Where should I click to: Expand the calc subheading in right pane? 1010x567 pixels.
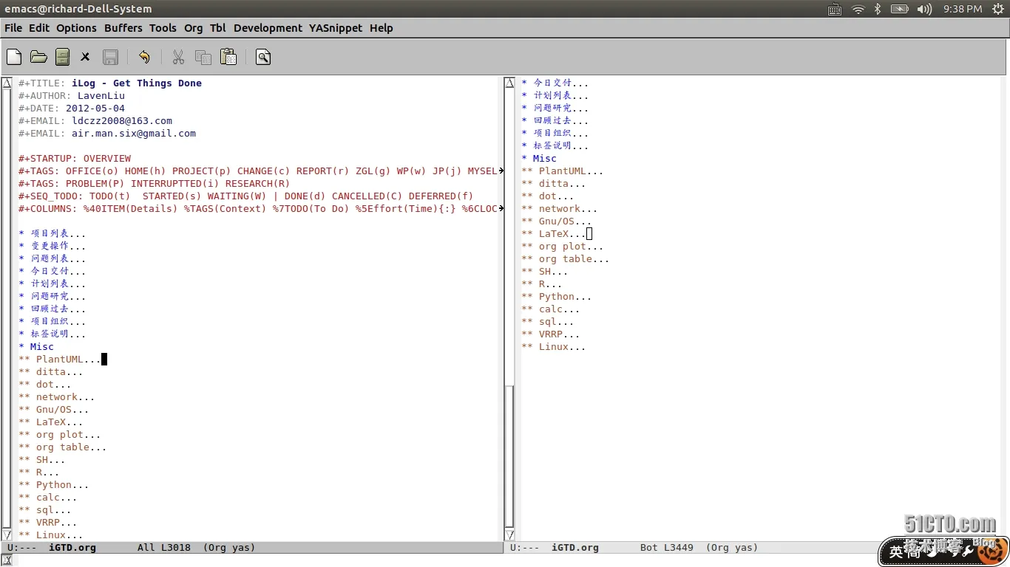tap(551, 309)
